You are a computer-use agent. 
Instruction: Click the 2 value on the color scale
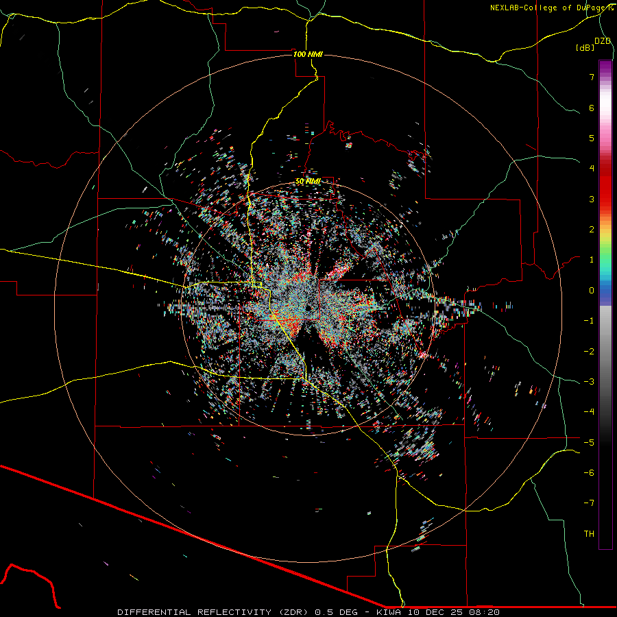[x=592, y=230]
